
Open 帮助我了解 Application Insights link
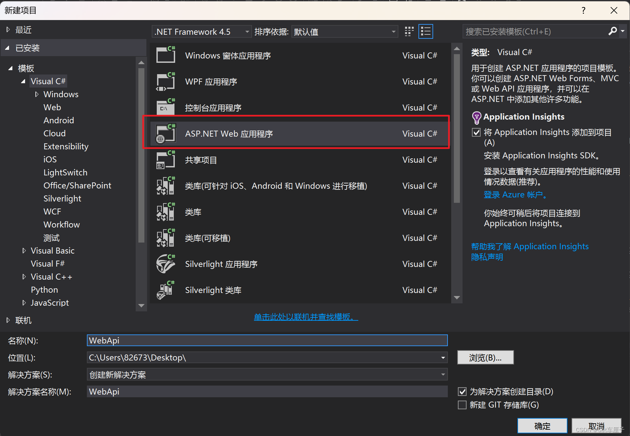(x=530, y=246)
